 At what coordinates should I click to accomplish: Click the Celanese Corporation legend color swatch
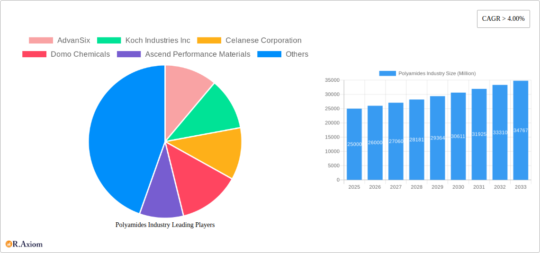209,40
